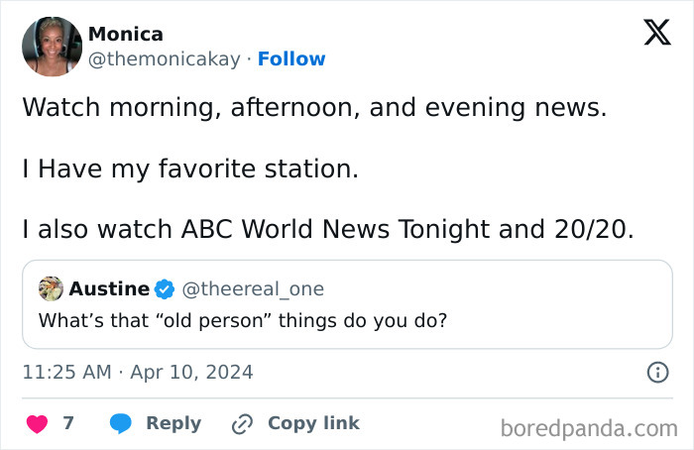
Task: Click the copy link chain icon
Action: click(x=243, y=423)
